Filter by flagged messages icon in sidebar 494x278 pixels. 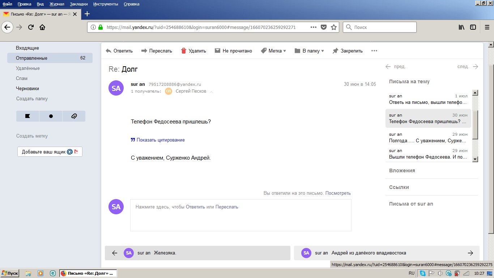coord(27,116)
